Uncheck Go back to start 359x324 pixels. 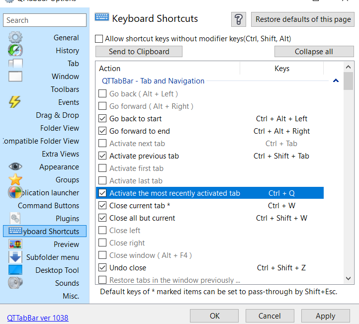coord(102,119)
